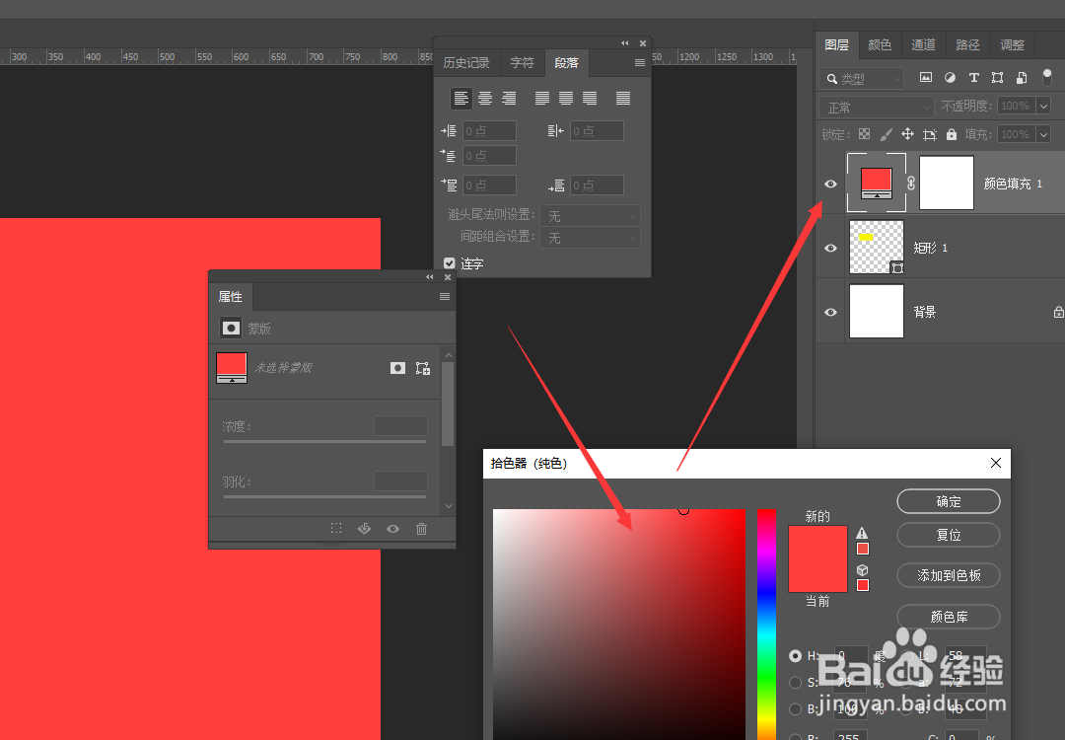The width and height of the screenshot is (1065, 740).
Task: Lock position move icon
Action: click(907, 134)
